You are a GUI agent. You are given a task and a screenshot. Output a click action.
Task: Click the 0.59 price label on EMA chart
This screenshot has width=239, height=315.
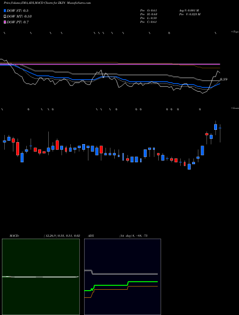point(224,79)
